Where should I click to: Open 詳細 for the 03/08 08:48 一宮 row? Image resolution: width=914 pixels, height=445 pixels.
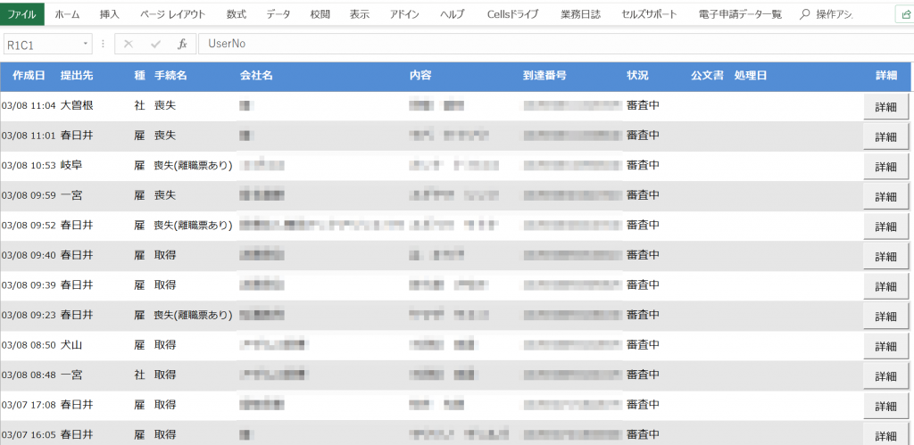(x=886, y=376)
